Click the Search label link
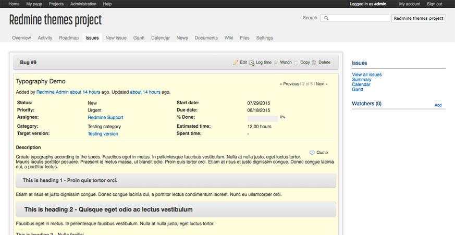Screen dimensions: 455x235 coord(310,18)
